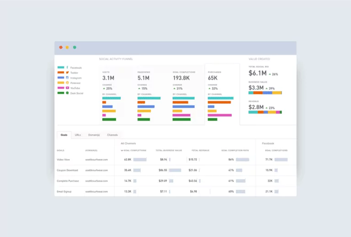Open the Channels tab

[112, 135]
